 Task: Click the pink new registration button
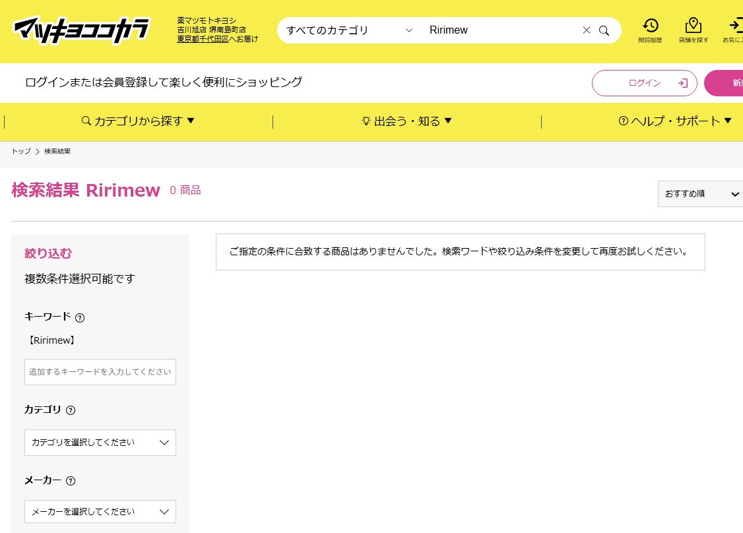(724, 83)
